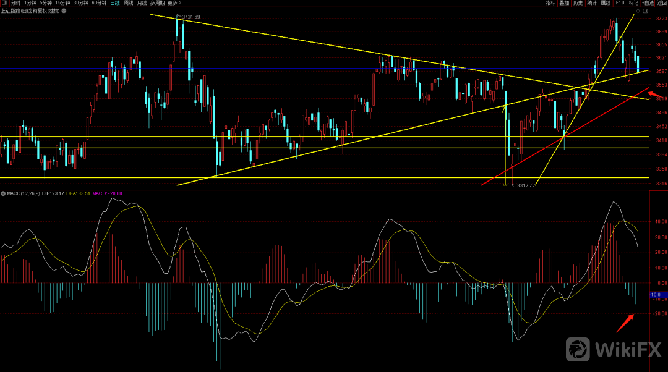Viewport: 668px width, 372px height.
Task: Click the 叠加 overlay button
Action: pos(564,3)
